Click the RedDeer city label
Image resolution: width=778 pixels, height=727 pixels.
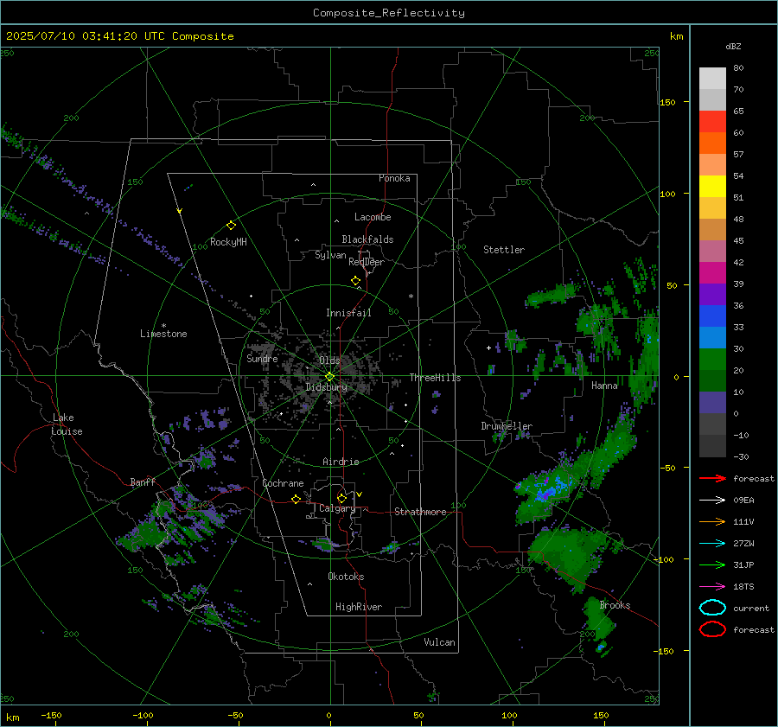coord(367,262)
